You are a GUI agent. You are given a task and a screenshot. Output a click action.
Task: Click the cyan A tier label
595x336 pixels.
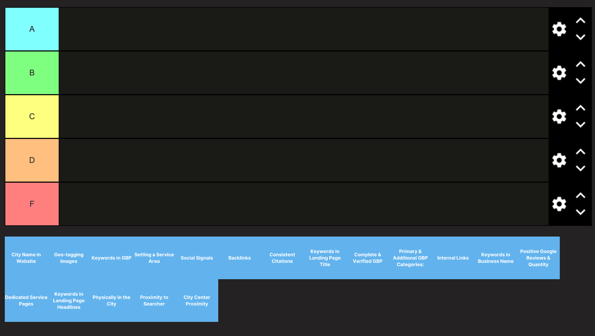click(x=32, y=29)
